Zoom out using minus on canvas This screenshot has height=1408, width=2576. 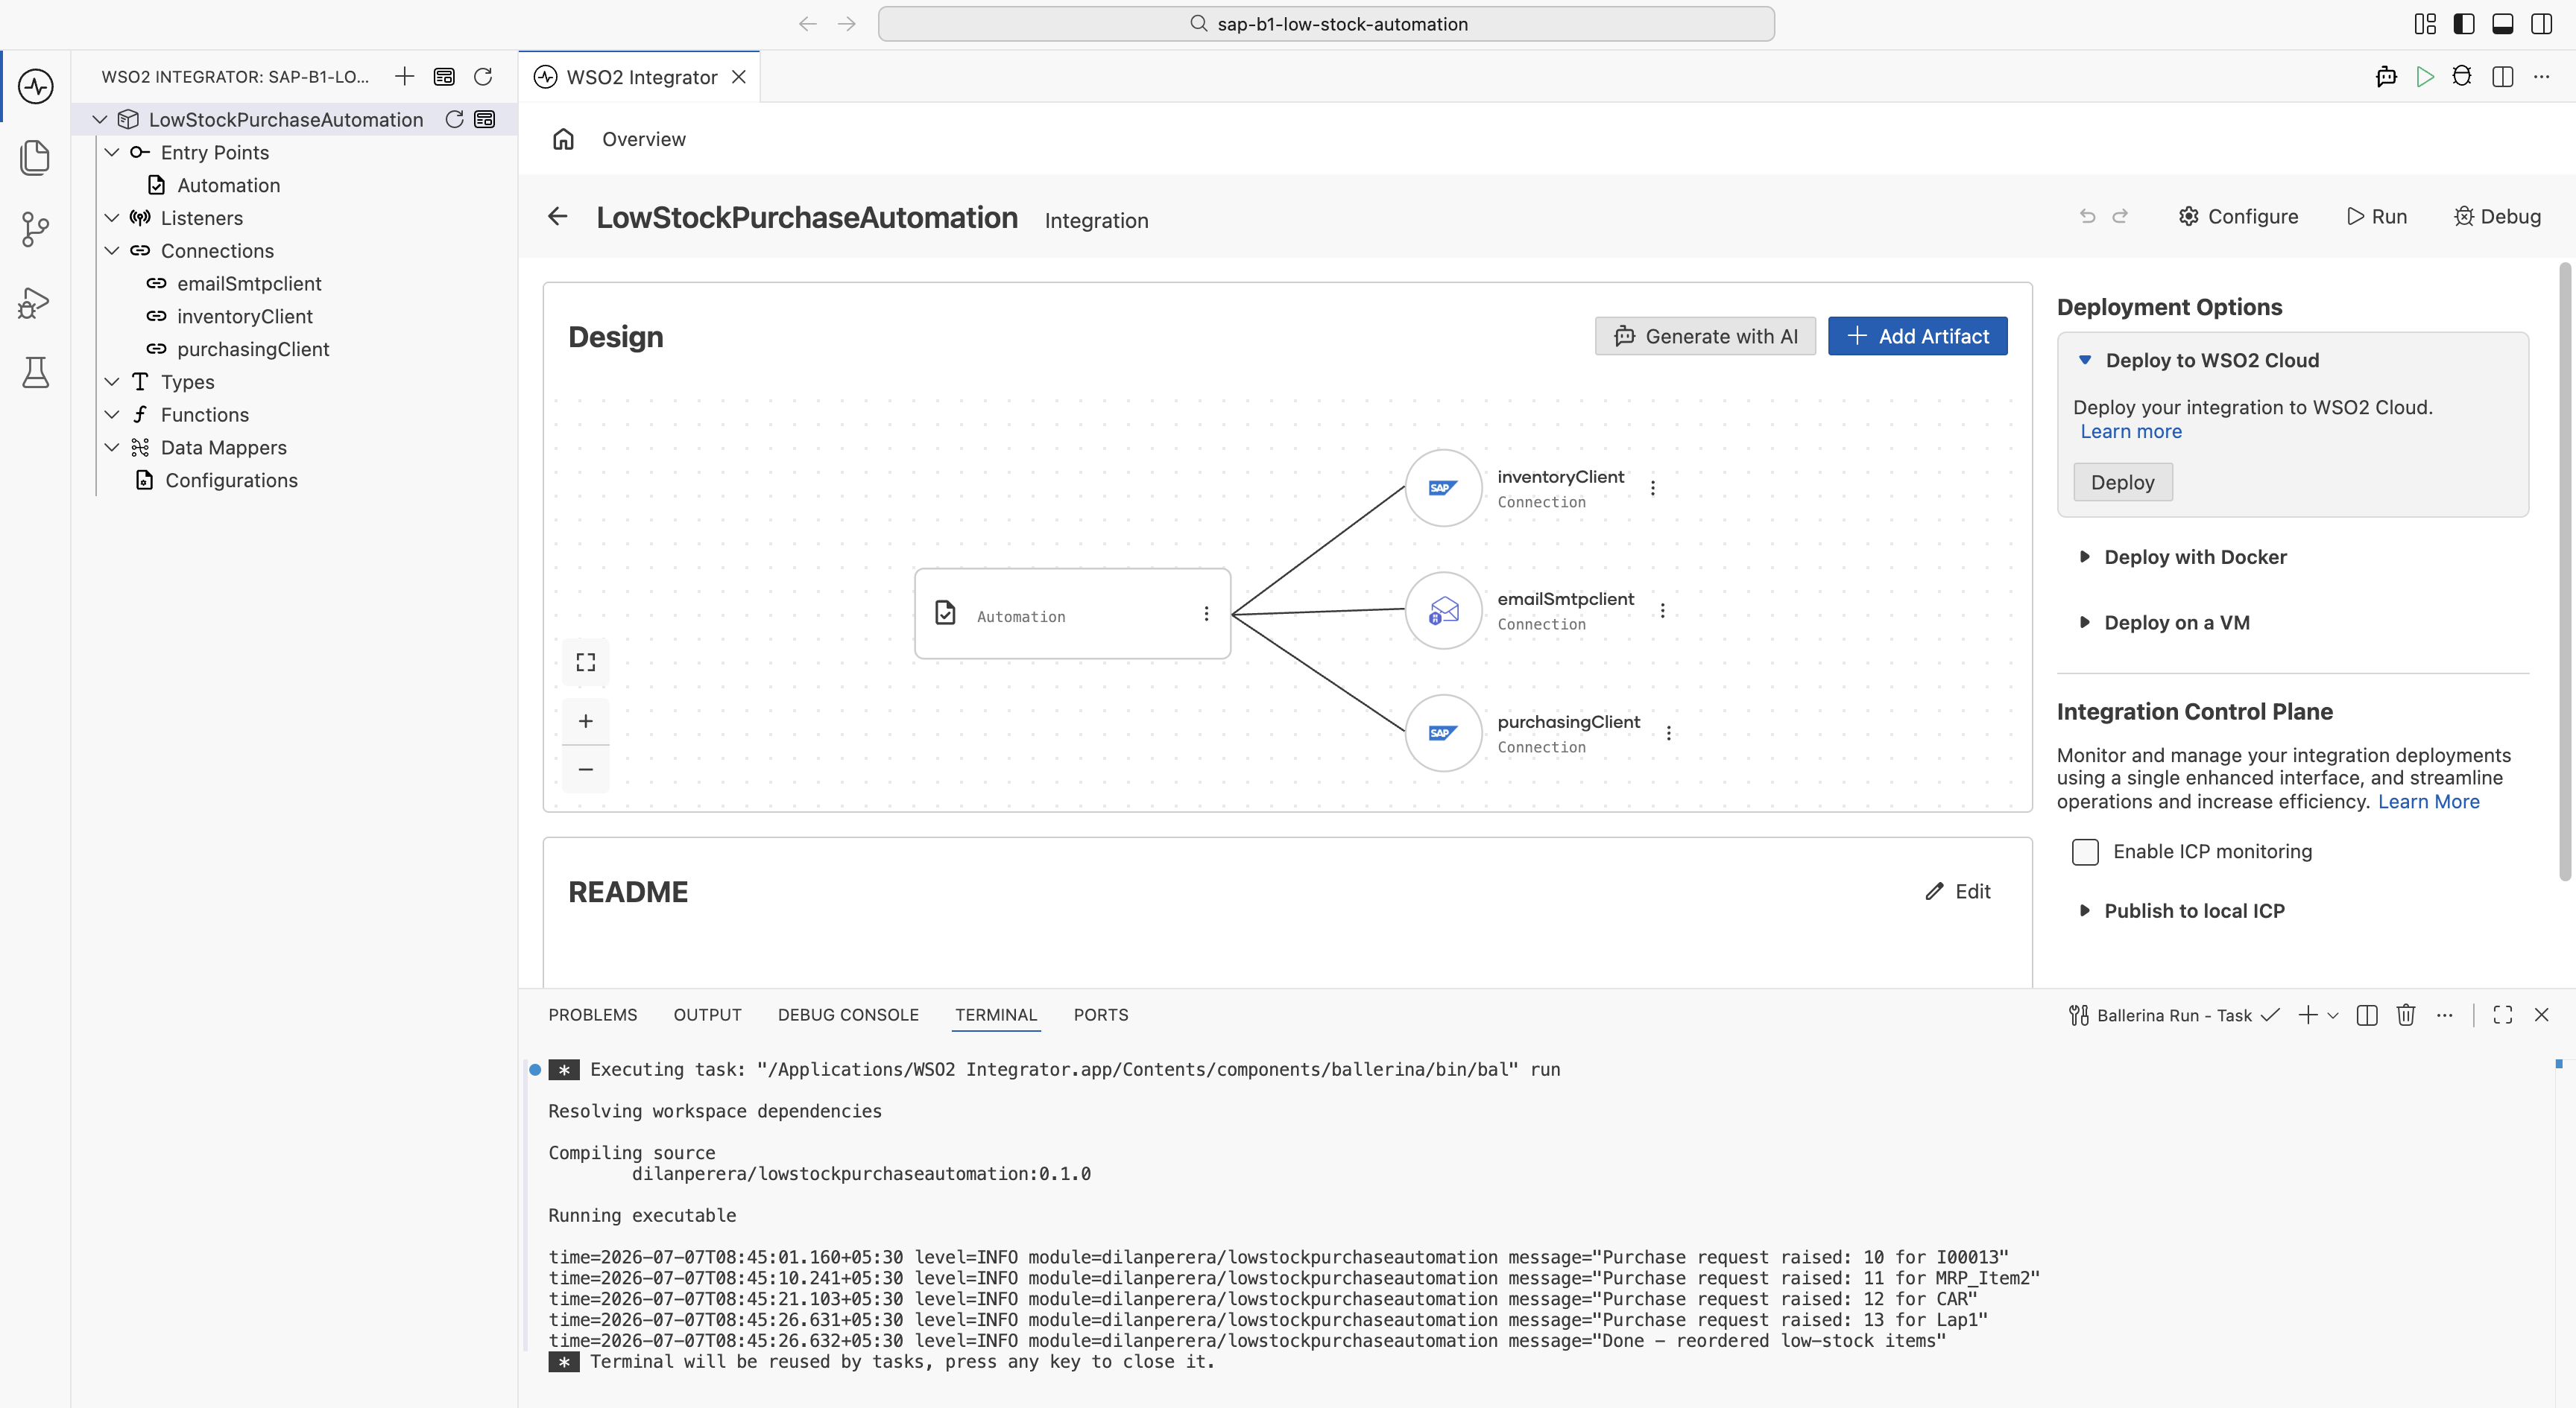pos(586,769)
